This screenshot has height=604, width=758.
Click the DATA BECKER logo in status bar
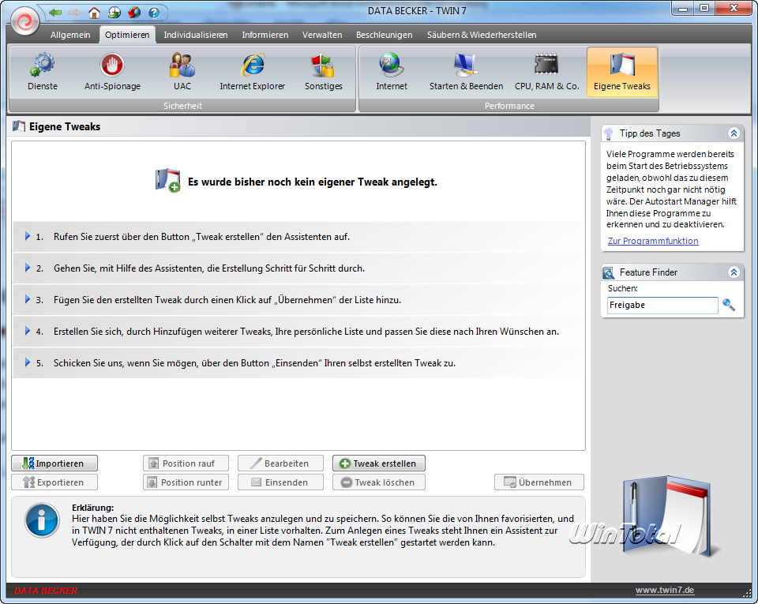click(46, 591)
